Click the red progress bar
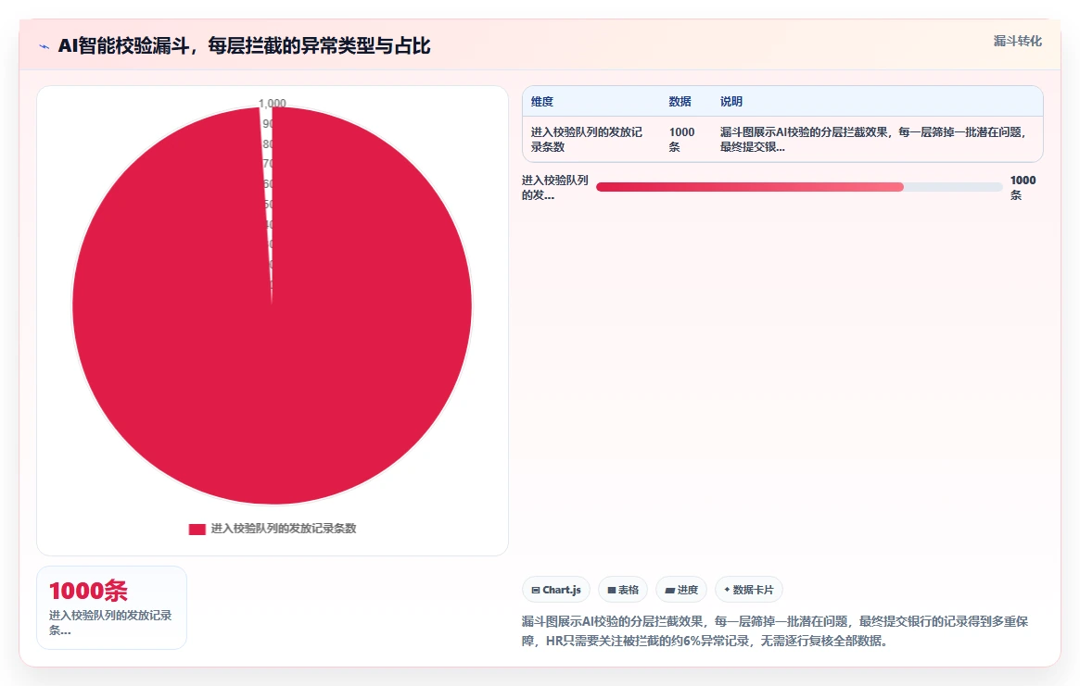 749,187
